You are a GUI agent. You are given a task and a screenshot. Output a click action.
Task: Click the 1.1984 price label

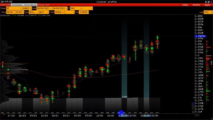point(199,58)
